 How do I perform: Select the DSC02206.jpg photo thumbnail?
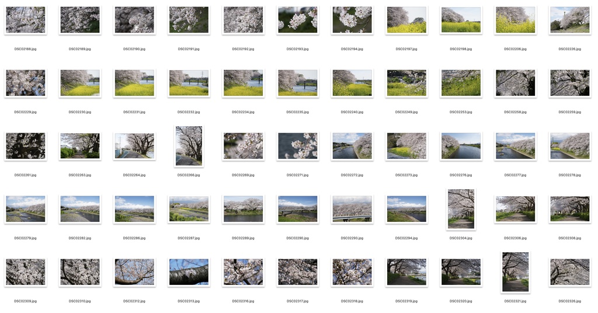515,20
